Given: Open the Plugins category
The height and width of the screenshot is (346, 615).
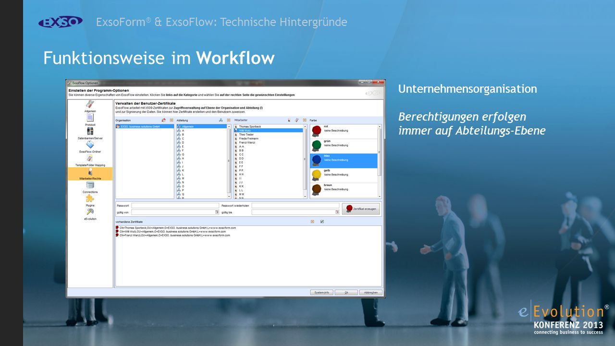Looking at the screenshot, I should point(90,200).
